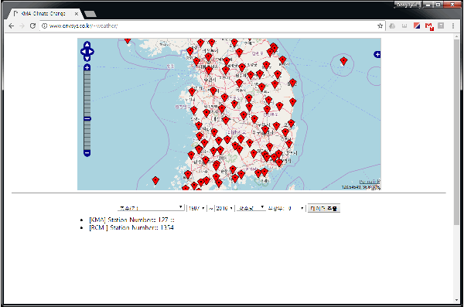
Task: Click the upper zoom bar track above handle
Action: click(87, 94)
